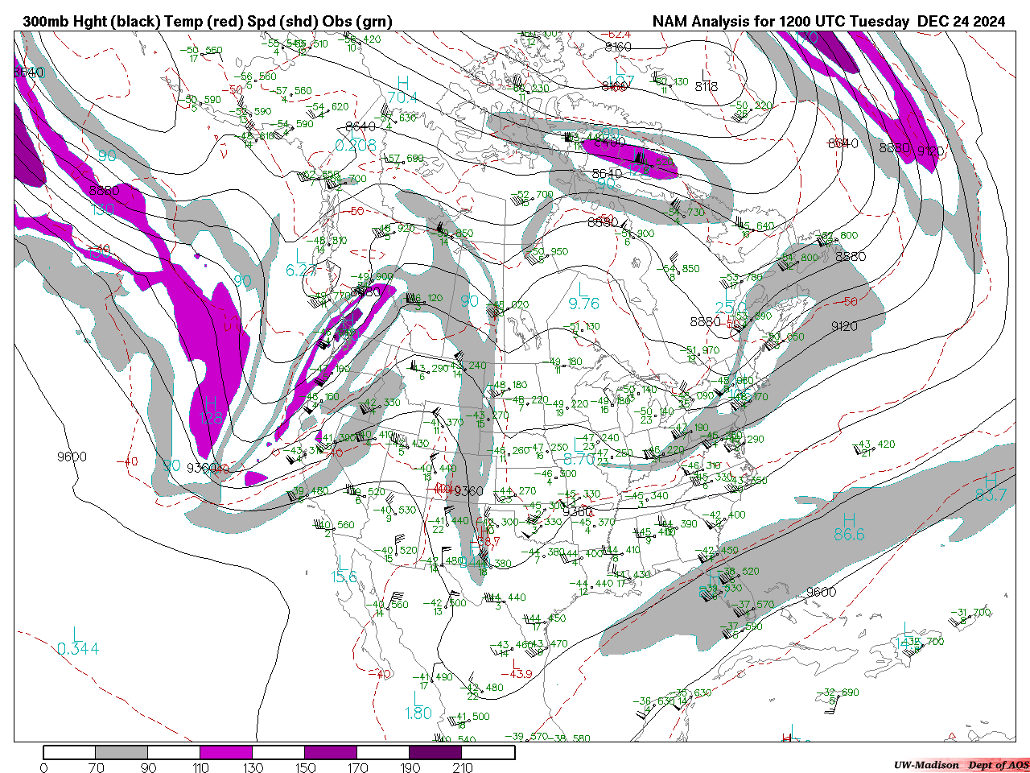Select the L 15.6 low marker
This screenshot has width=1030, height=773.
point(343,569)
